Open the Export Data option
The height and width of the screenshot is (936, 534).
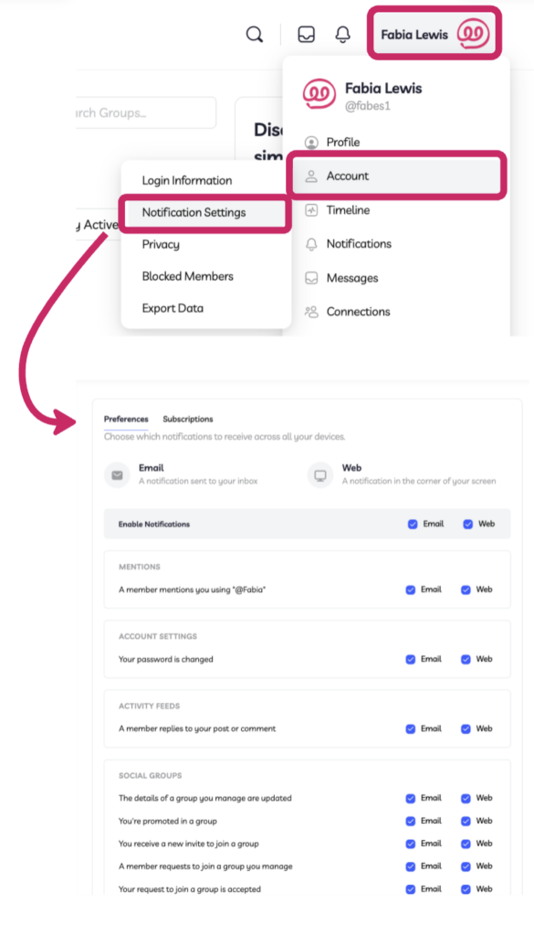[x=173, y=309]
